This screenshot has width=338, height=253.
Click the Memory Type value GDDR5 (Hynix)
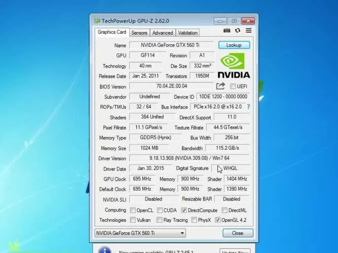(156, 137)
